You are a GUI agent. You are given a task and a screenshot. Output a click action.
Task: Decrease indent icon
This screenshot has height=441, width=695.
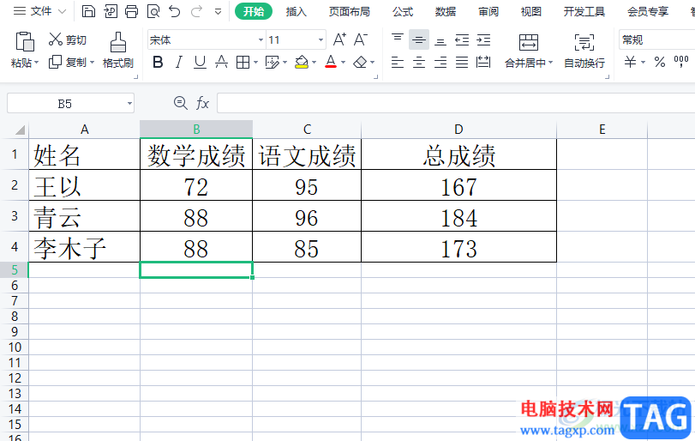click(462, 40)
